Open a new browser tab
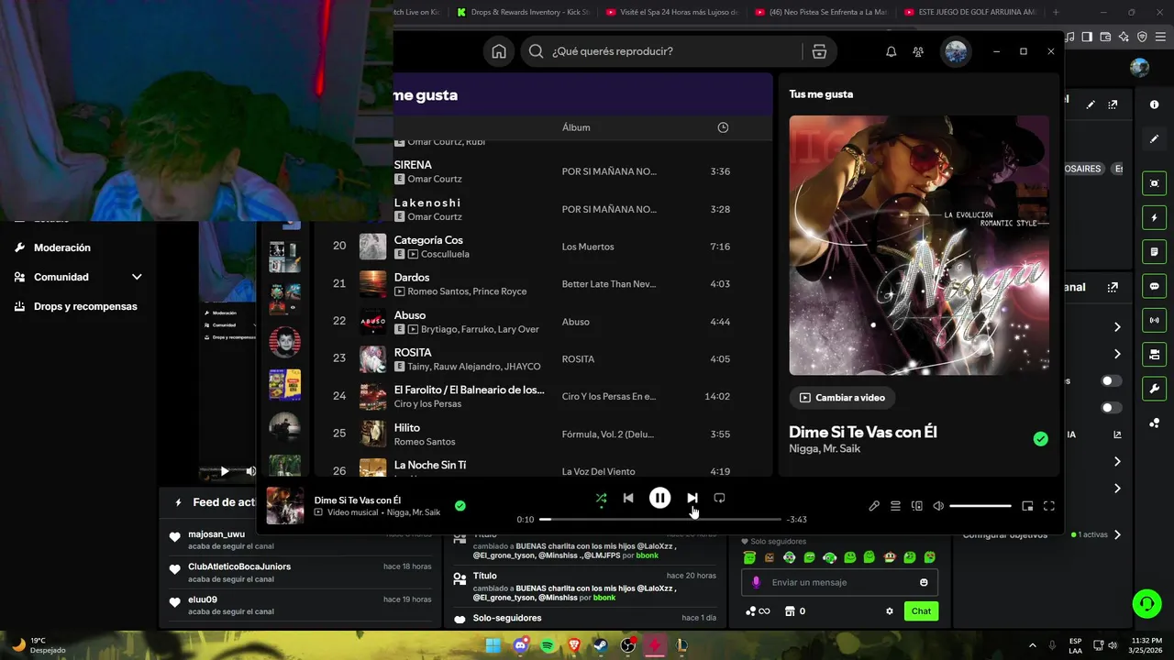The width and height of the screenshot is (1174, 660). point(1056,12)
